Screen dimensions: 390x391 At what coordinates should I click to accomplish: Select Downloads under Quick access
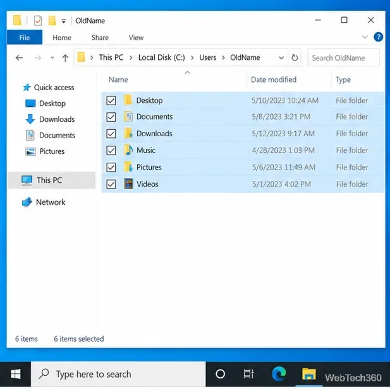[50, 119]
